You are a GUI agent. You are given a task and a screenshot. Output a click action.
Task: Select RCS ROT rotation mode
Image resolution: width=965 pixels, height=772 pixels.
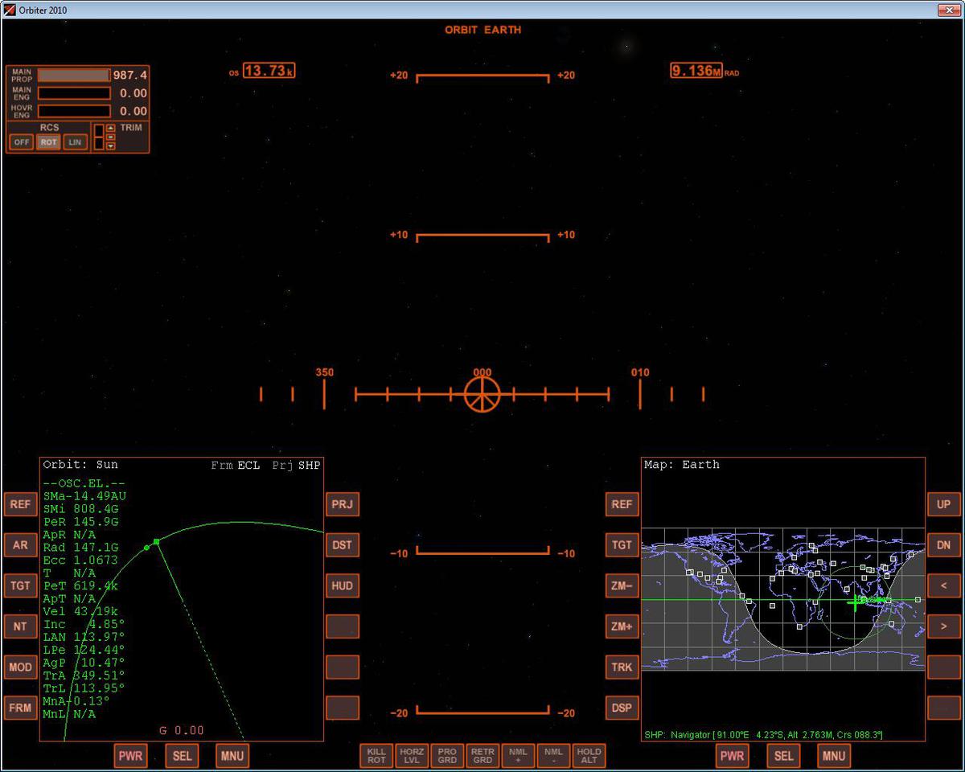pos(48,142)
